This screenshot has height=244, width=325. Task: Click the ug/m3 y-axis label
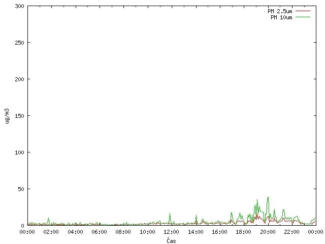pos(7,116)
